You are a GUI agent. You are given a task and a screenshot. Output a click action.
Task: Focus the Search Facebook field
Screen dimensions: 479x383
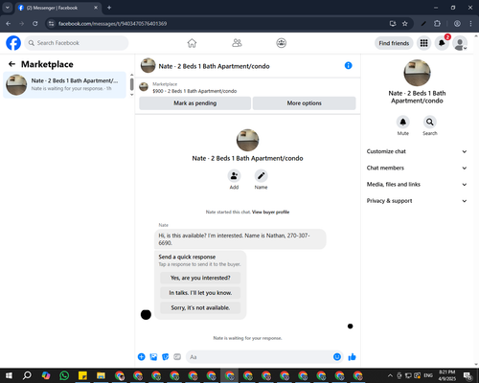click(x=77, y=43)
